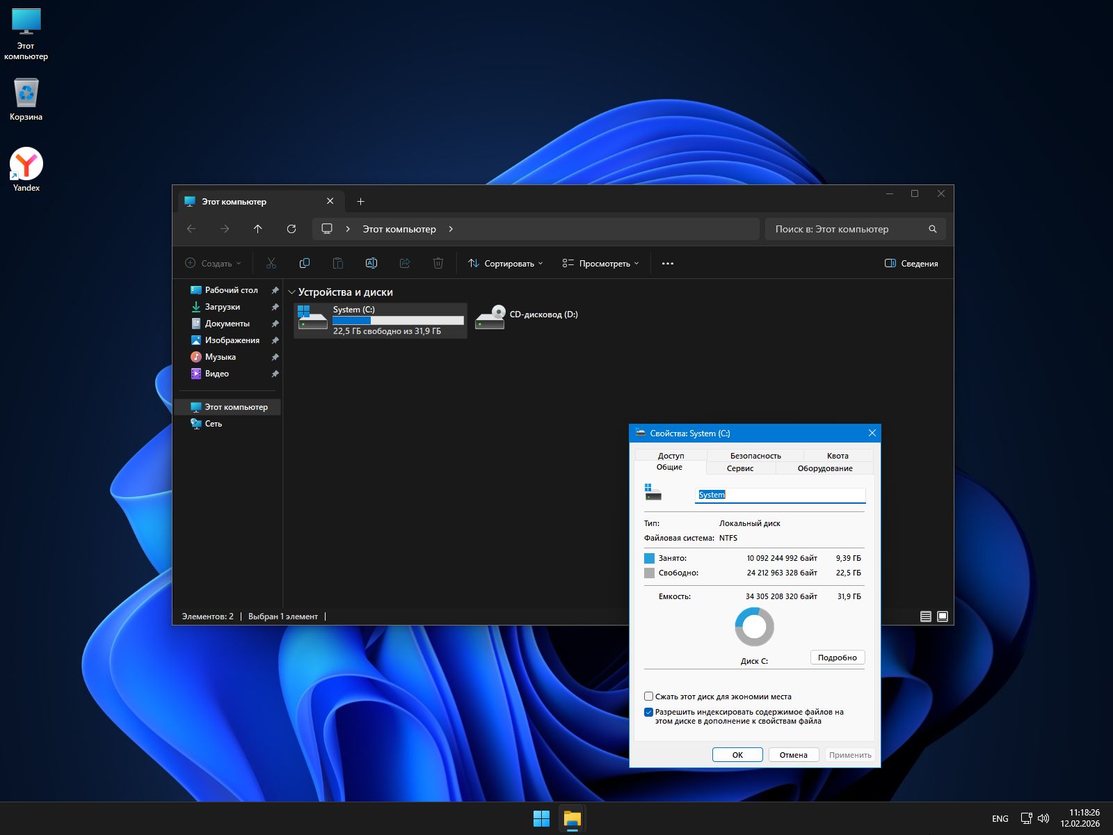The height and width of the screenshot is (835, 1113).
Task: Click the System drive name field
Action: pos(780,495)
